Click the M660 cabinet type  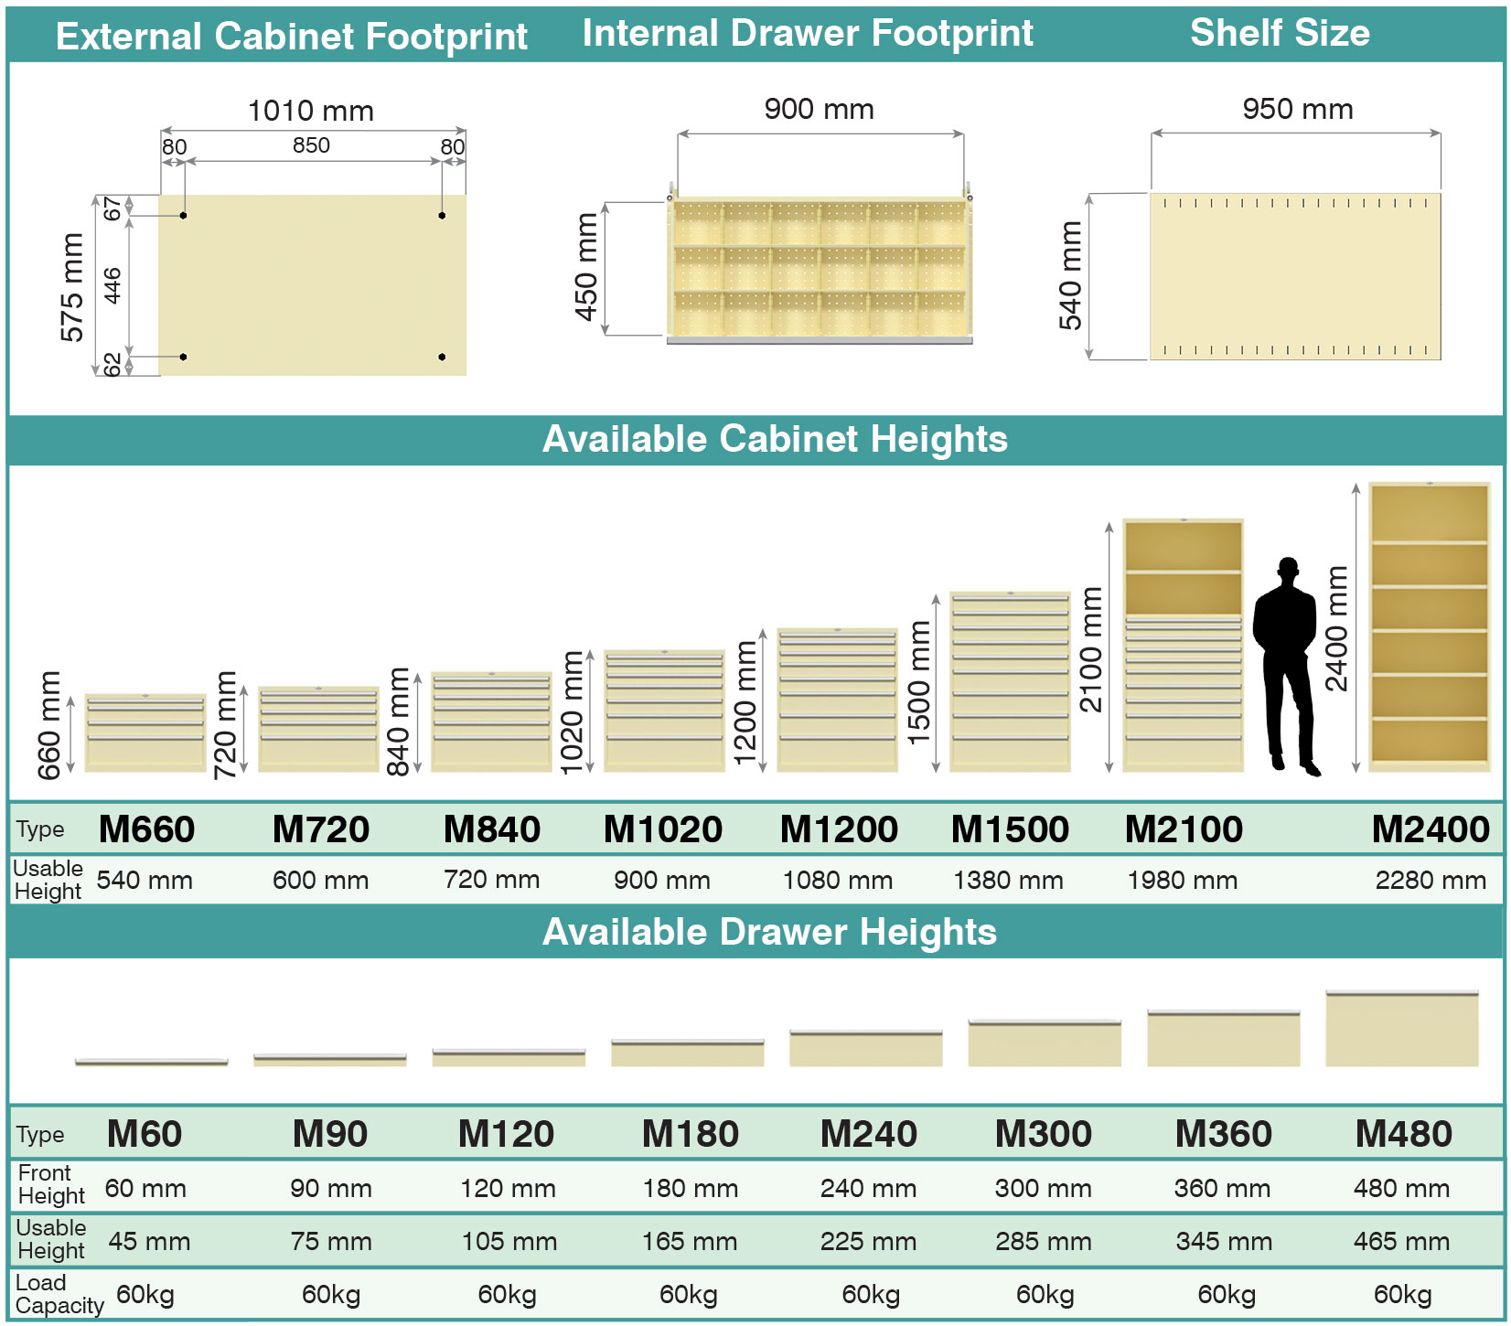click(146, 829)
